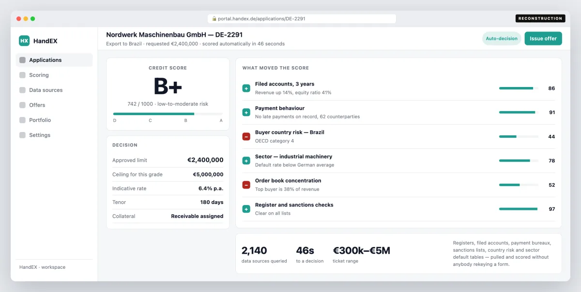The width and height of the screenshot is (581, 292).
Task: Open the Portfolio page
Action: [54, 120]
